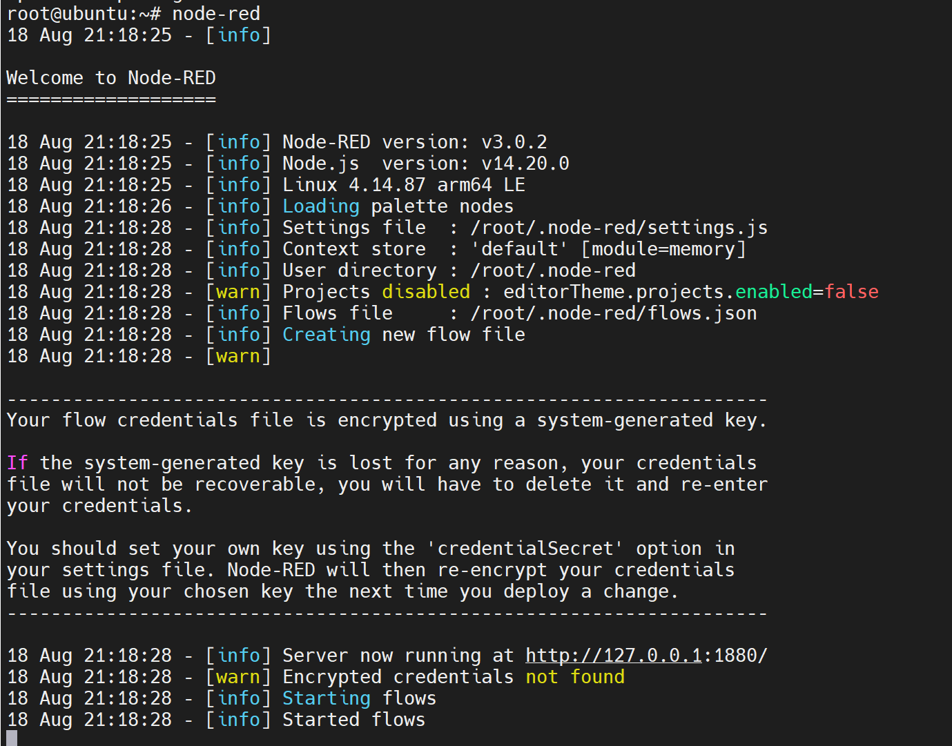Click the Node-RED version v3.0.2 text
The height and width of the screenshot is (746, 952).
tap(415, 142)
